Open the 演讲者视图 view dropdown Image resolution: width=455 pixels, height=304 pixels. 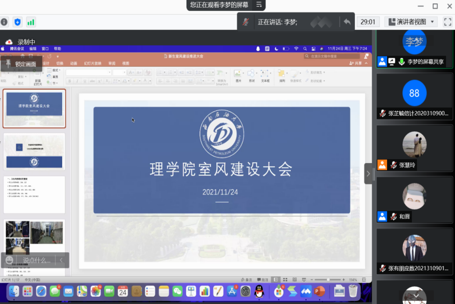point(411,22)
